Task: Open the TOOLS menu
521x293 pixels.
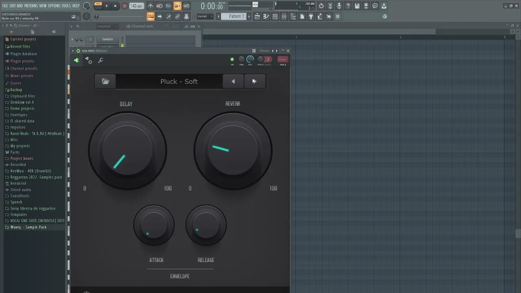Action: tap(66, 6)
